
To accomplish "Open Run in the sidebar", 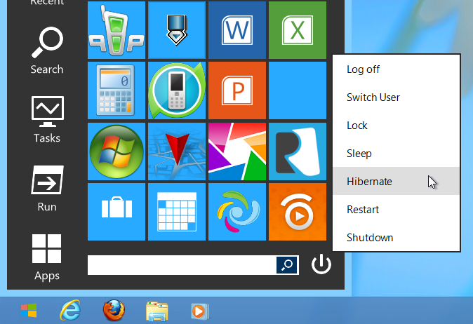I will pos(47,189).
